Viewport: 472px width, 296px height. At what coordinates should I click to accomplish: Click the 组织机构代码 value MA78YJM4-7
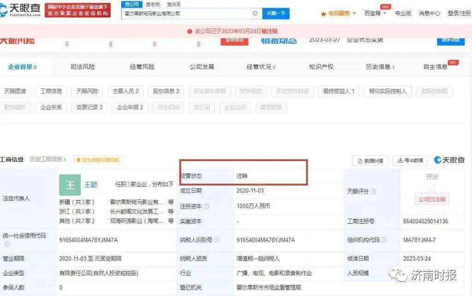pyautogui.click(x=419, y=240)
